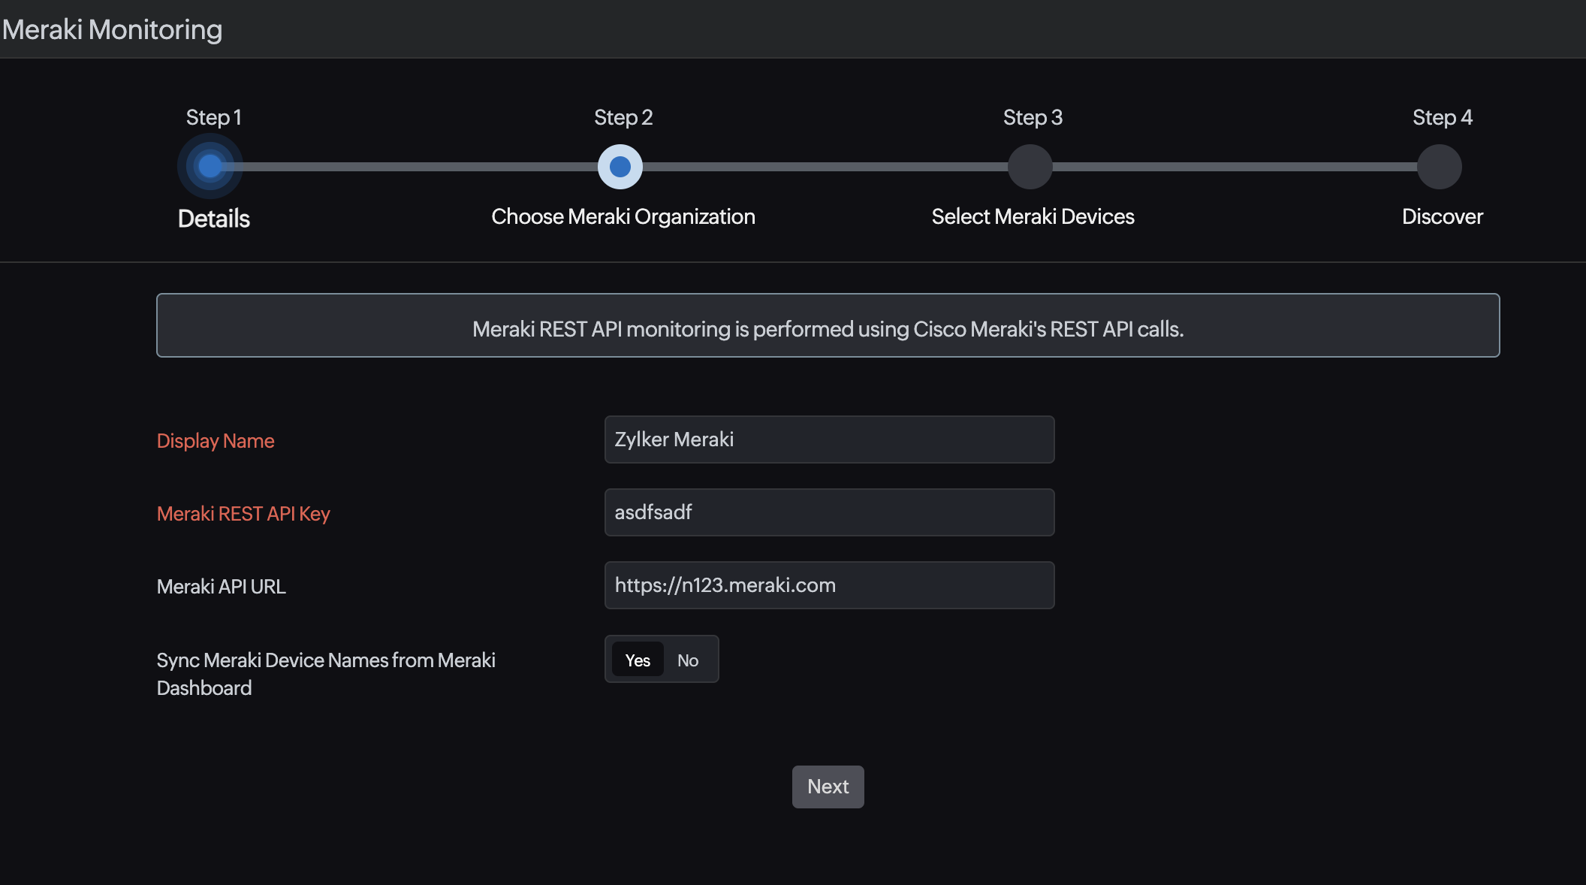Click the progress line between Step 2 and 3
Screen dimensions: 1586x885
click(x=825, y=167)
